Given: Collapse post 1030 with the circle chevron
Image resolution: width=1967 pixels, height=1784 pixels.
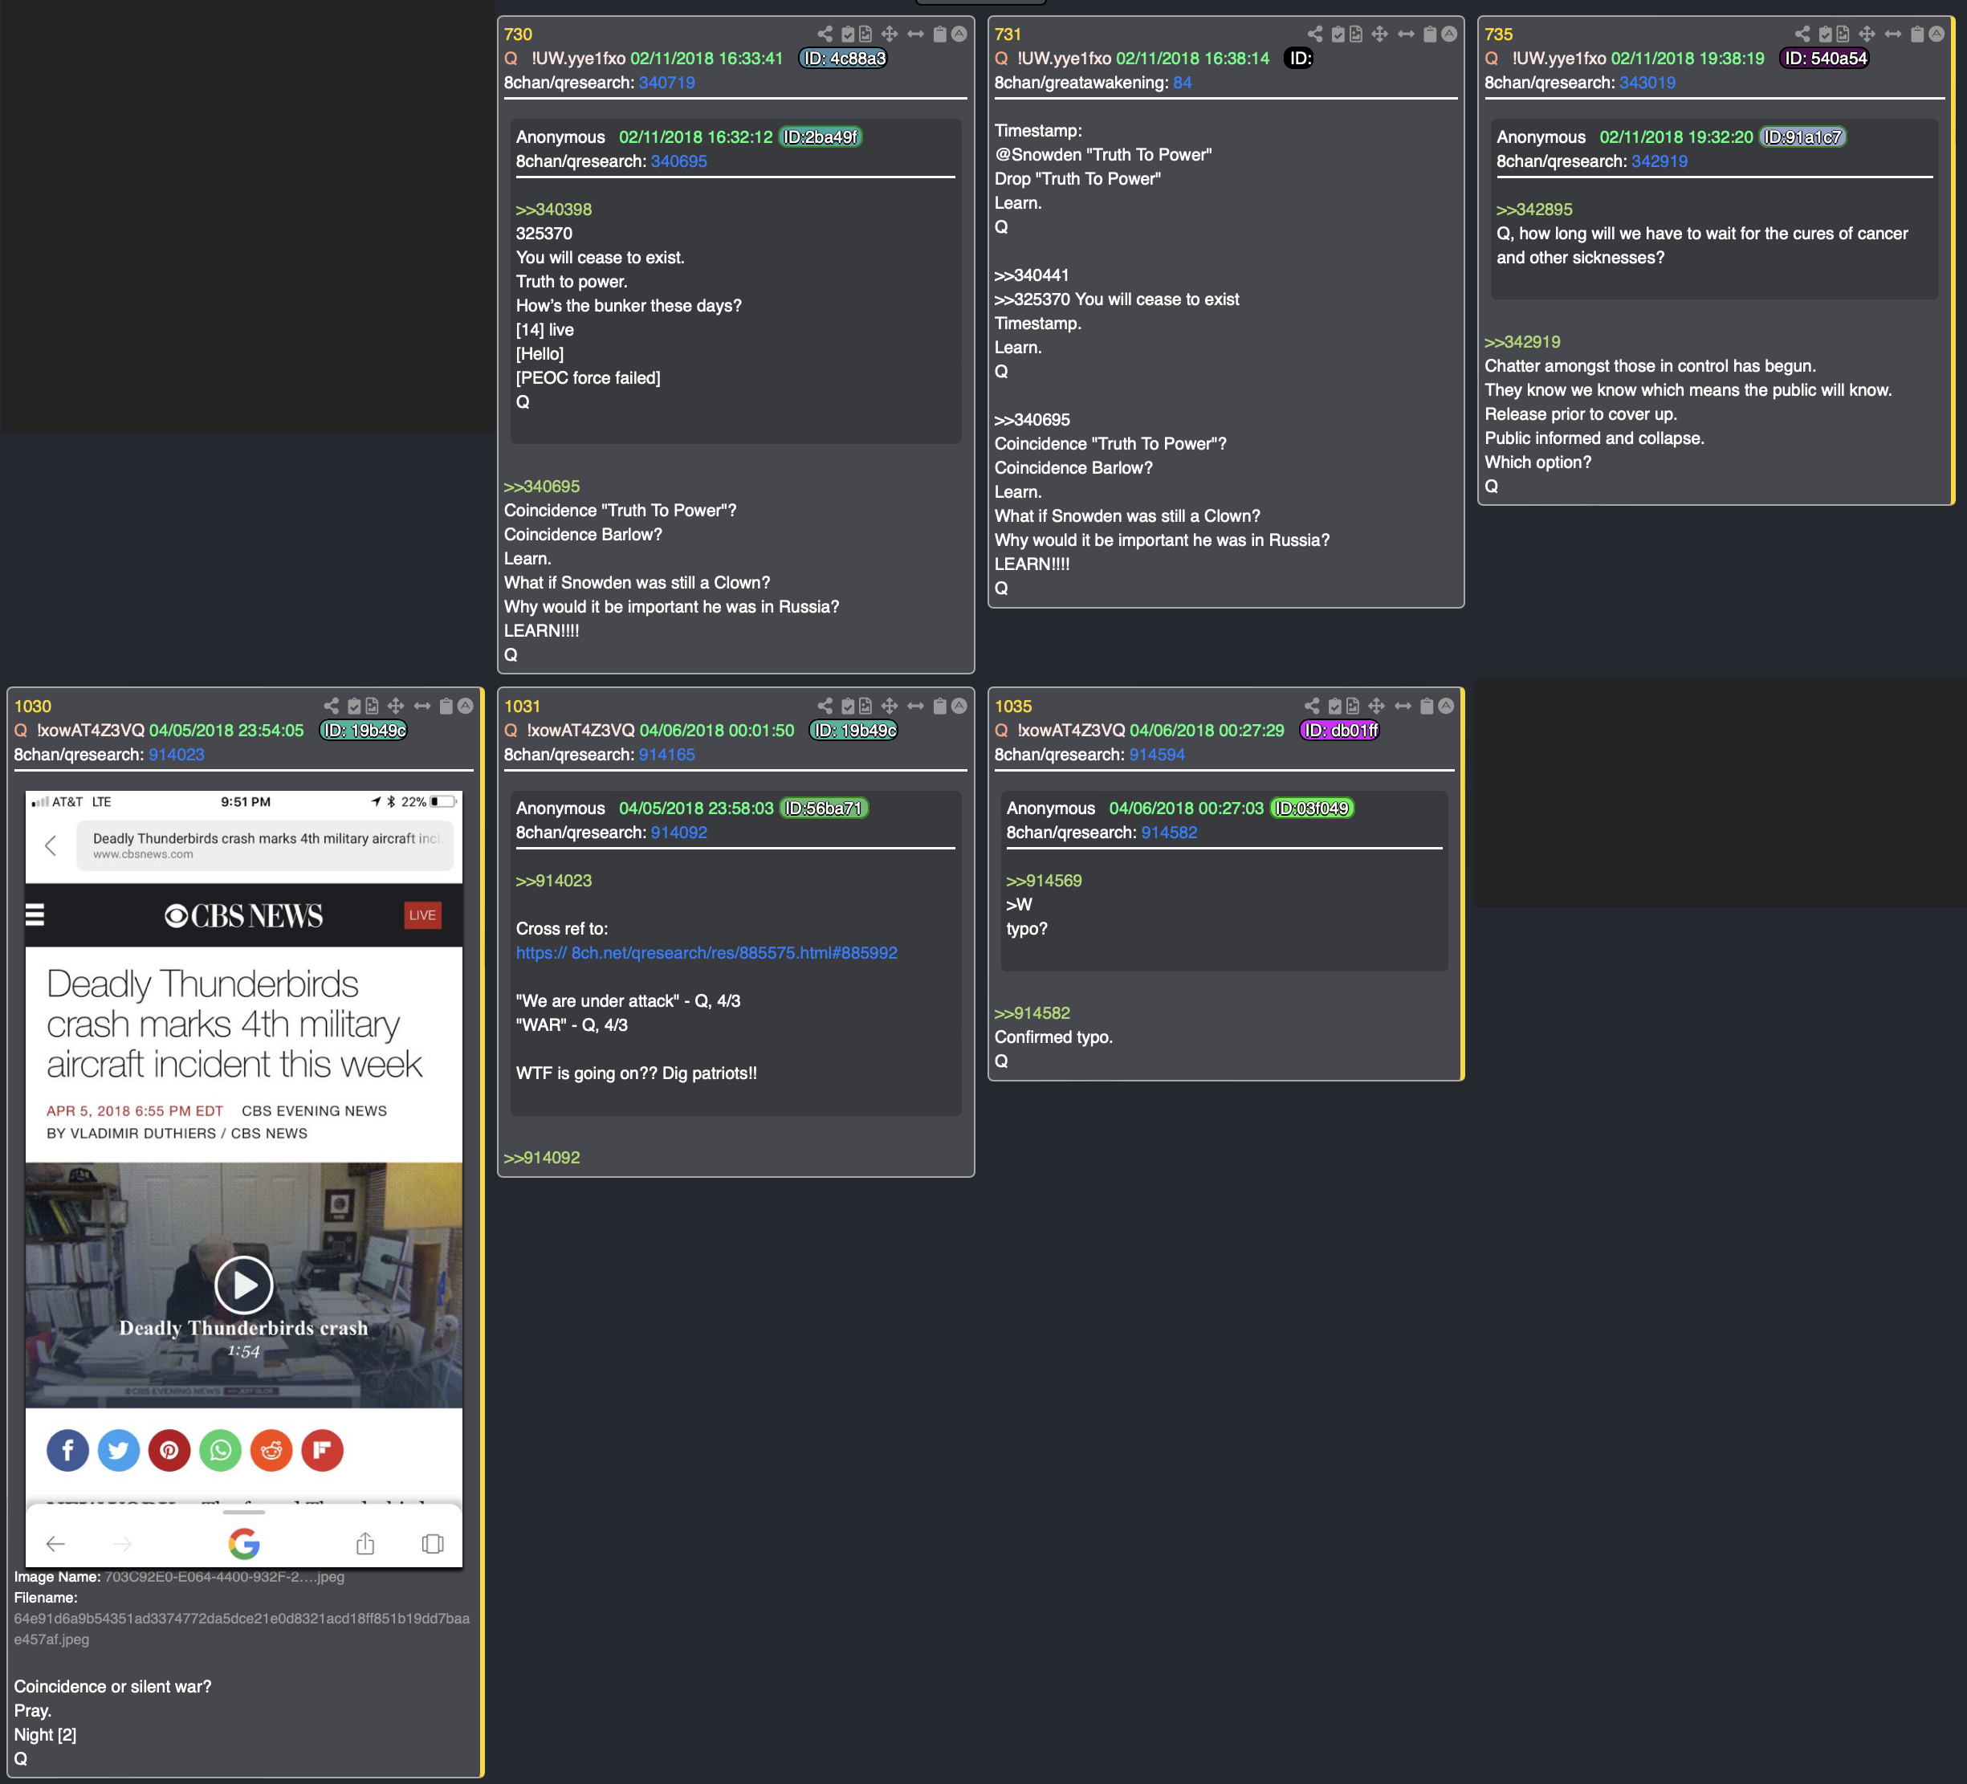Looking at the screenshot, I should [x=466, y=706].
